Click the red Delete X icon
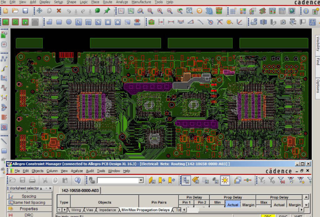Image resolution: width=320 pixels, height=217 pixels. point(59,11)
